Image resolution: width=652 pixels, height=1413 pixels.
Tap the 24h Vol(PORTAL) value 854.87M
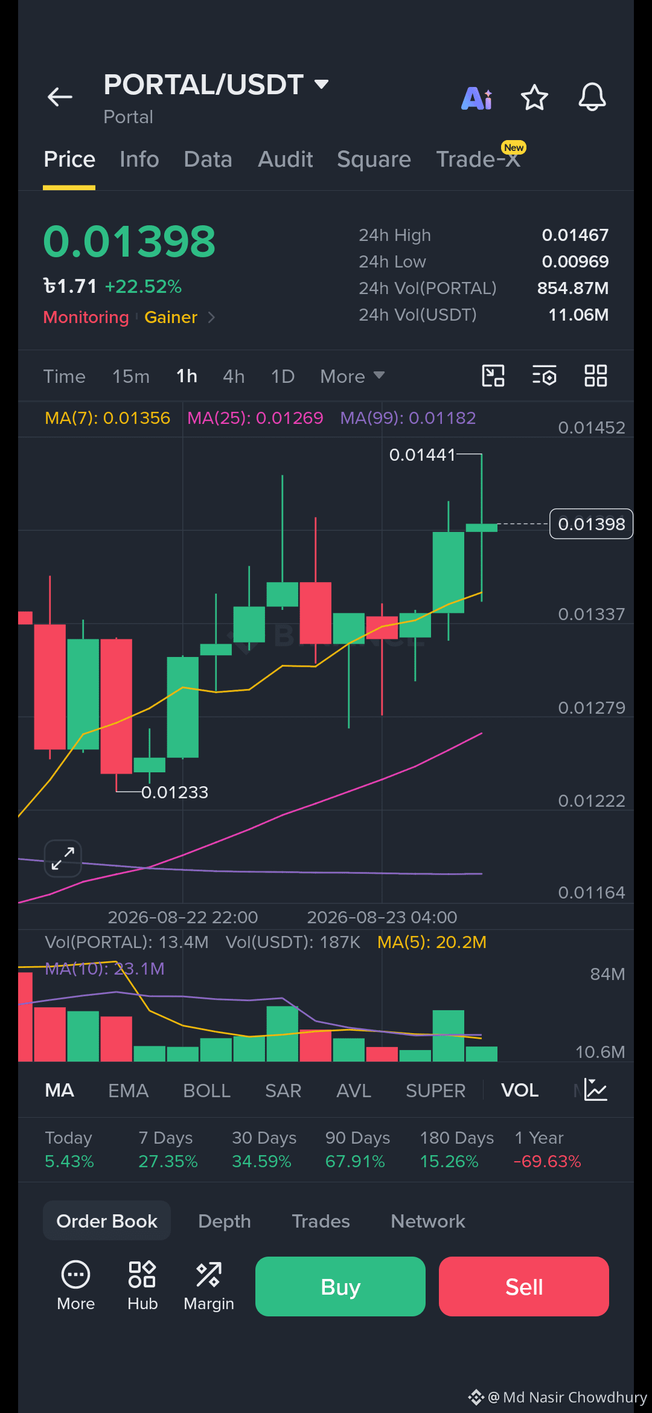pos(573,288)
